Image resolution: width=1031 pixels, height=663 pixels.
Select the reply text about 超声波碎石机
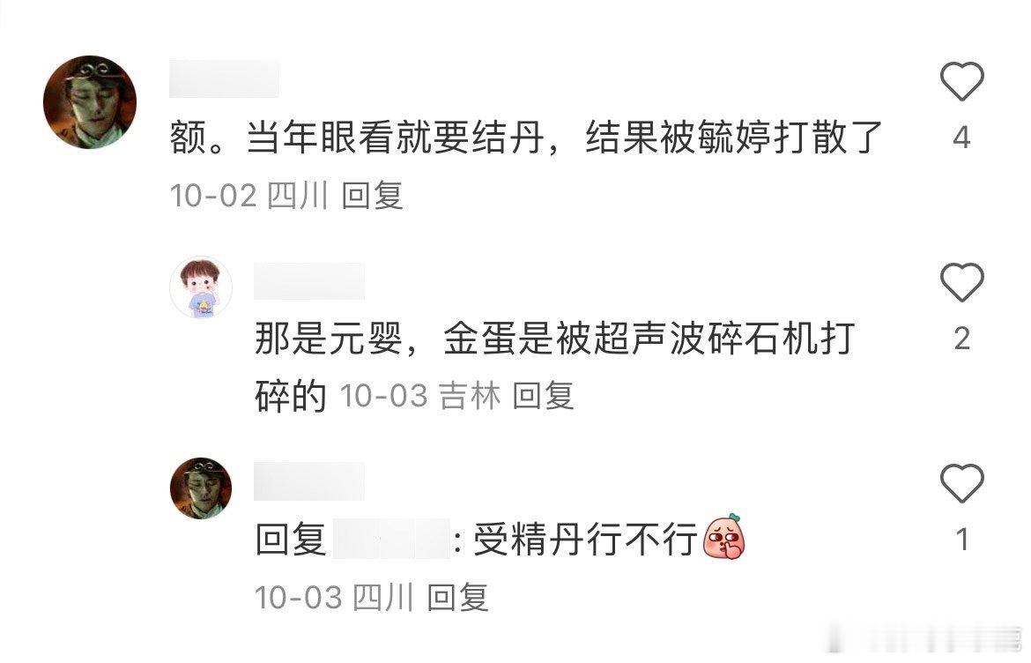[554, 367]
